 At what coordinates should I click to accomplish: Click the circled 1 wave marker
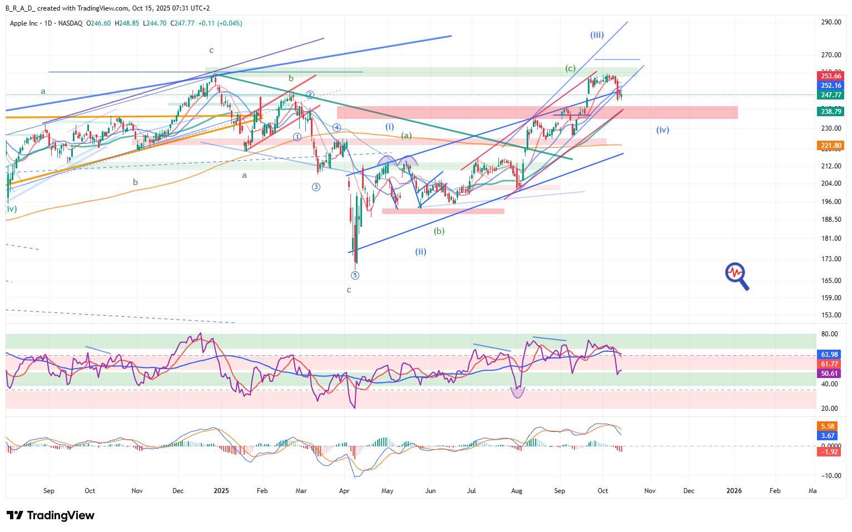click(x=297, y=137)
